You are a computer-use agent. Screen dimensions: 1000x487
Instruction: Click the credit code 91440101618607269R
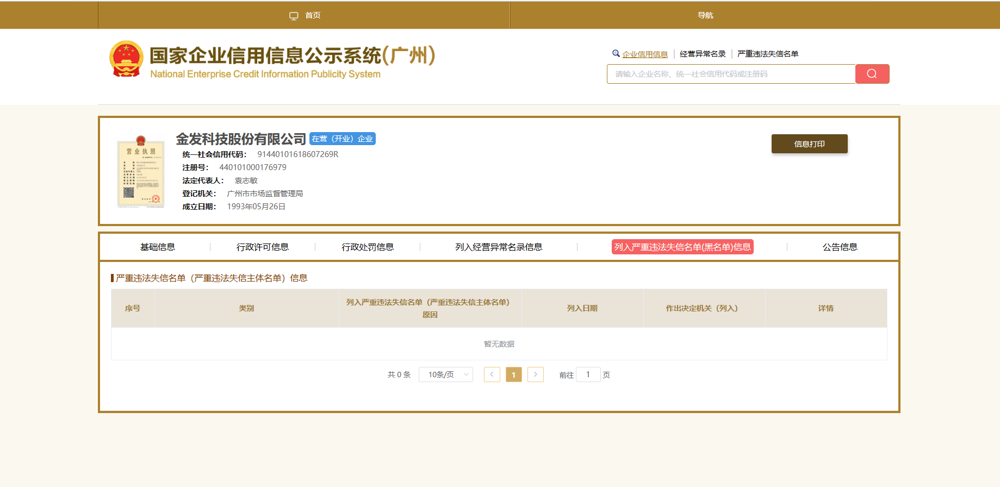coord(298,154)
